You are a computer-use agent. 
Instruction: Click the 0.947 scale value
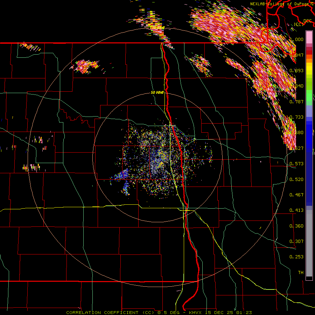coord(296,55)
